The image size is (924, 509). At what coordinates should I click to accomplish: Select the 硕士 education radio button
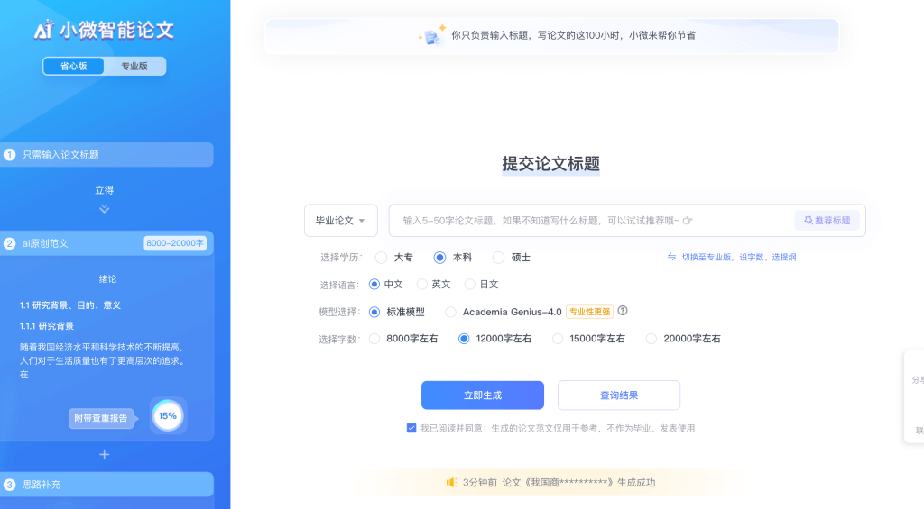point(498,258)
